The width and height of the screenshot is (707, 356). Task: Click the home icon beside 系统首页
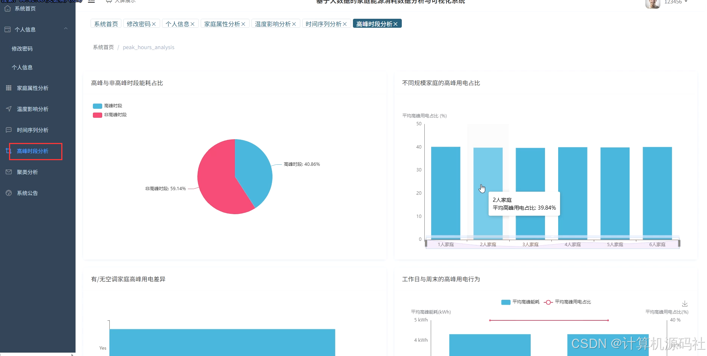click(8, 8)
